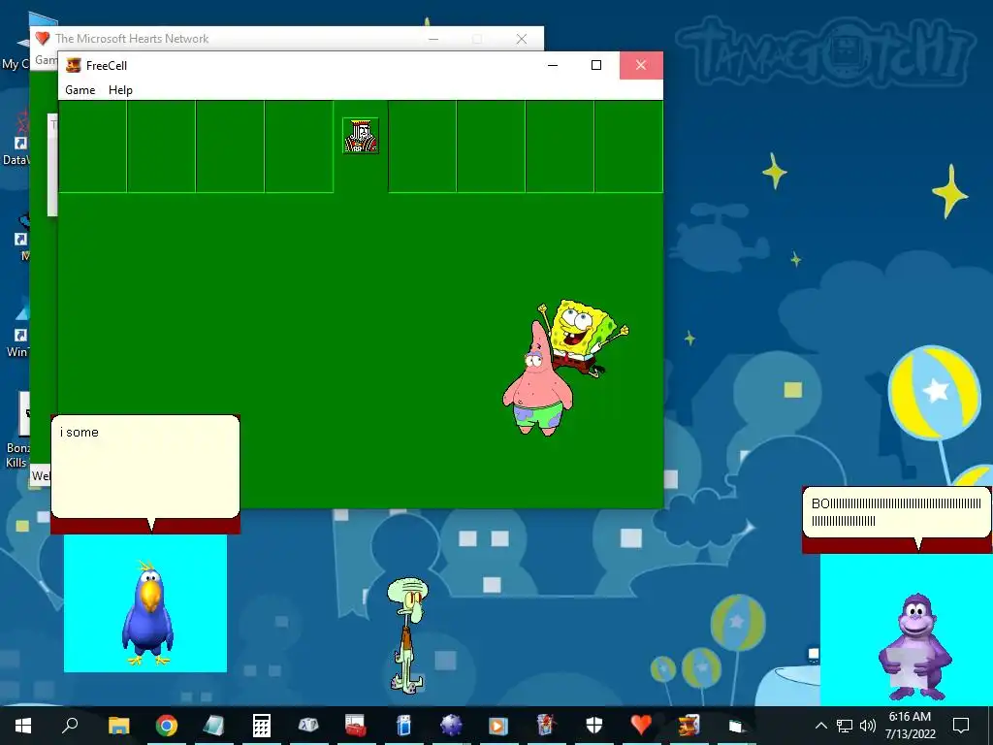Close the FreeCell window
The width and height of the screenshot is (993, 745).
pos(641,65)
